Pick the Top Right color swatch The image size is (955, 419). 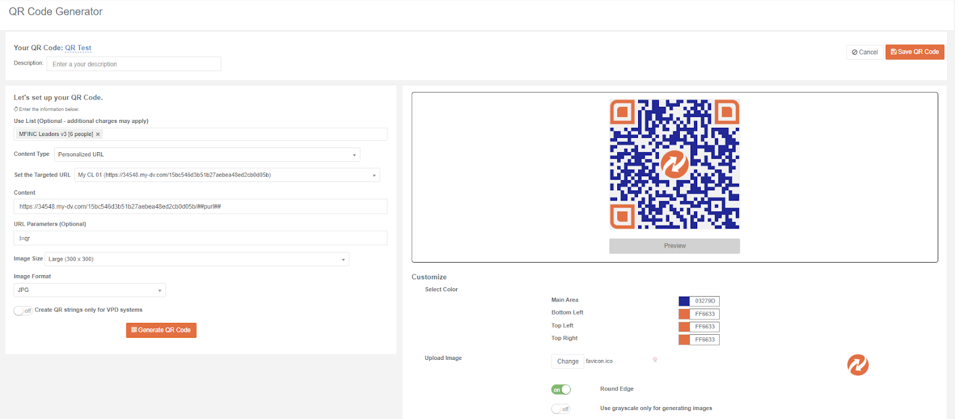tap(684, 340)
